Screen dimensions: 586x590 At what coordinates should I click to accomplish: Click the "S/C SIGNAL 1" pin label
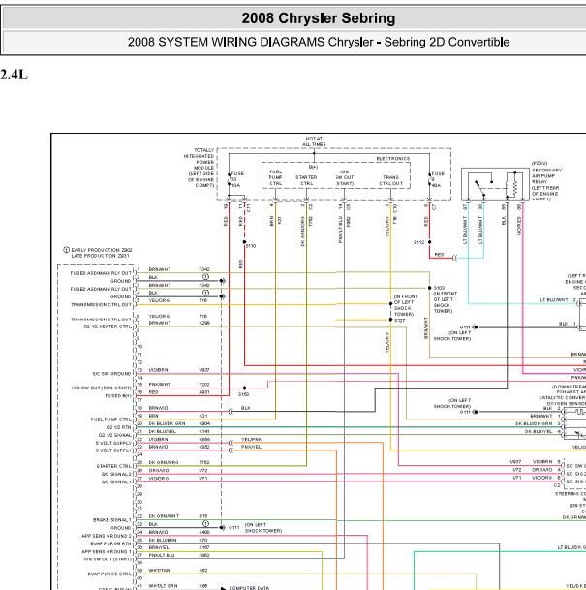116,481
